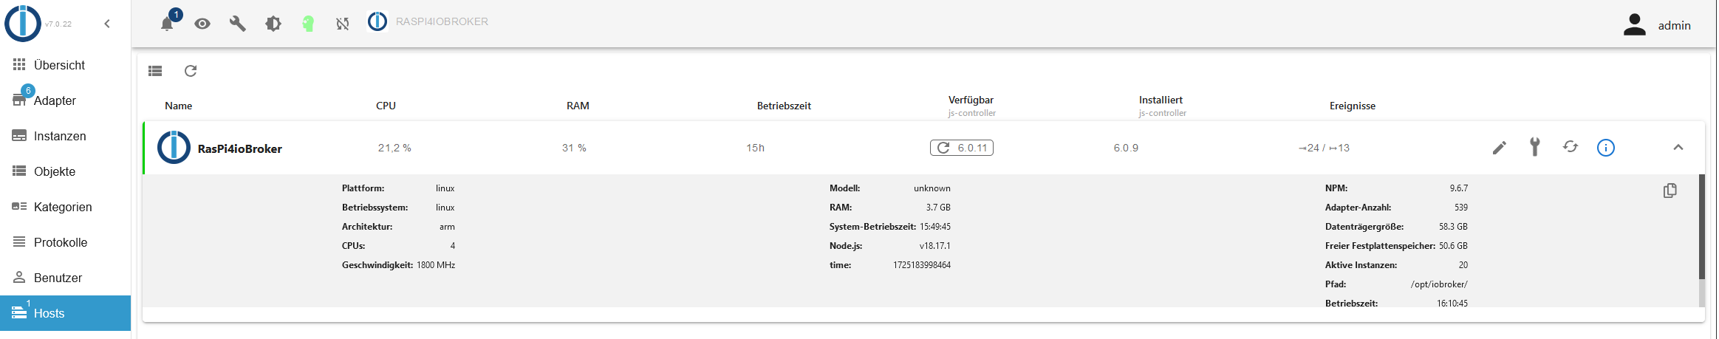
Task: Show host info with the circled i
Action: (x=1605, y=148)
